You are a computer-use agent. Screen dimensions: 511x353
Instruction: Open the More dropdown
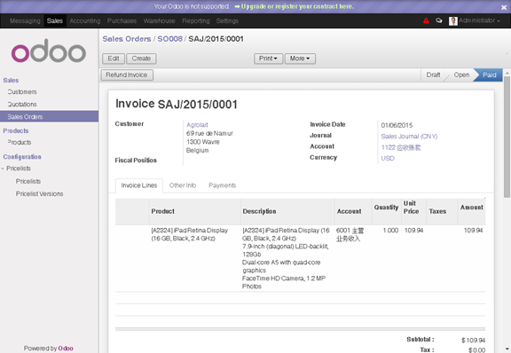pyautogui.click(x=300, y=59)
